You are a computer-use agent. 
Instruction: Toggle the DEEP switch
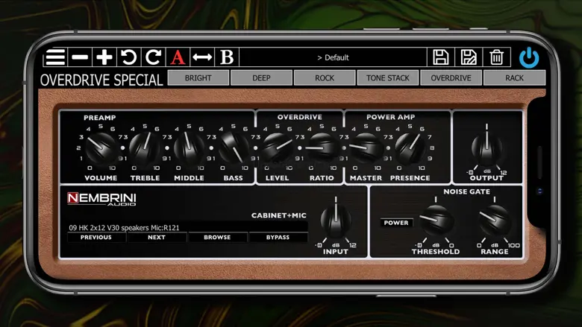(261, 77)
